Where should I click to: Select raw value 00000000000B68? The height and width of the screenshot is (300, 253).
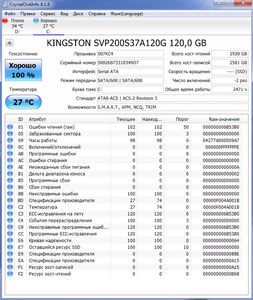pos(221,274)
